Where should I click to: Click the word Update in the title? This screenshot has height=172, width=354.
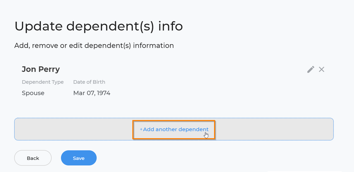[39, 26]
